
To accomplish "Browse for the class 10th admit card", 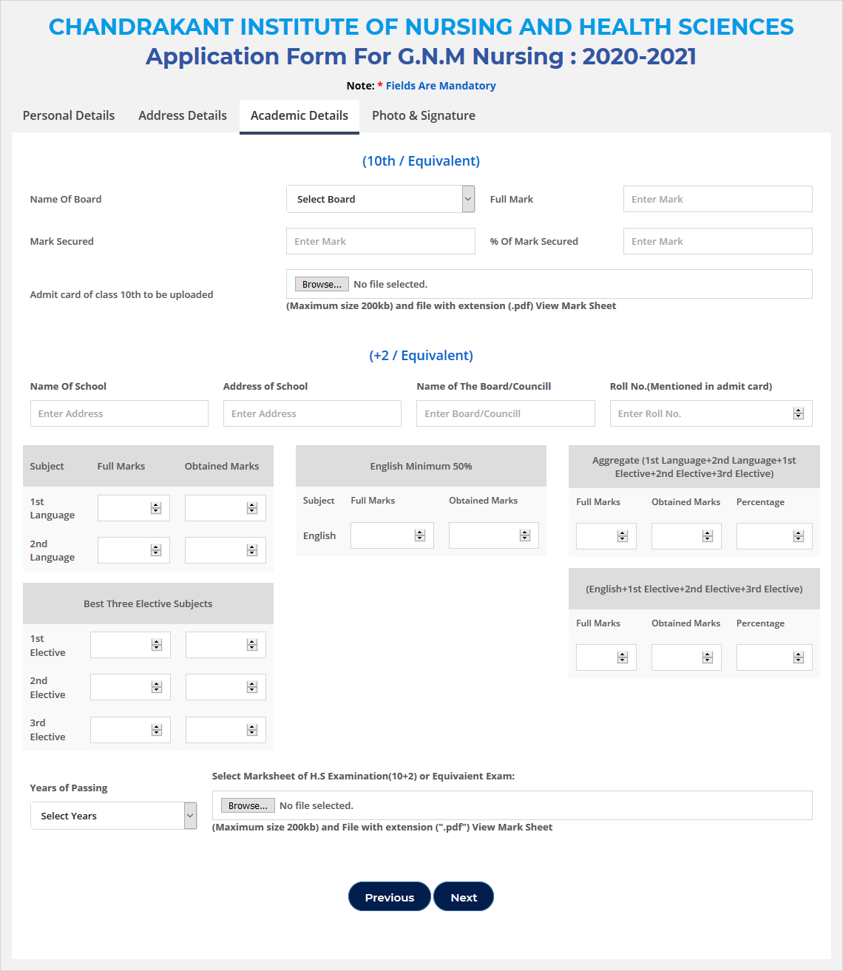I will (x=322, y=284).
